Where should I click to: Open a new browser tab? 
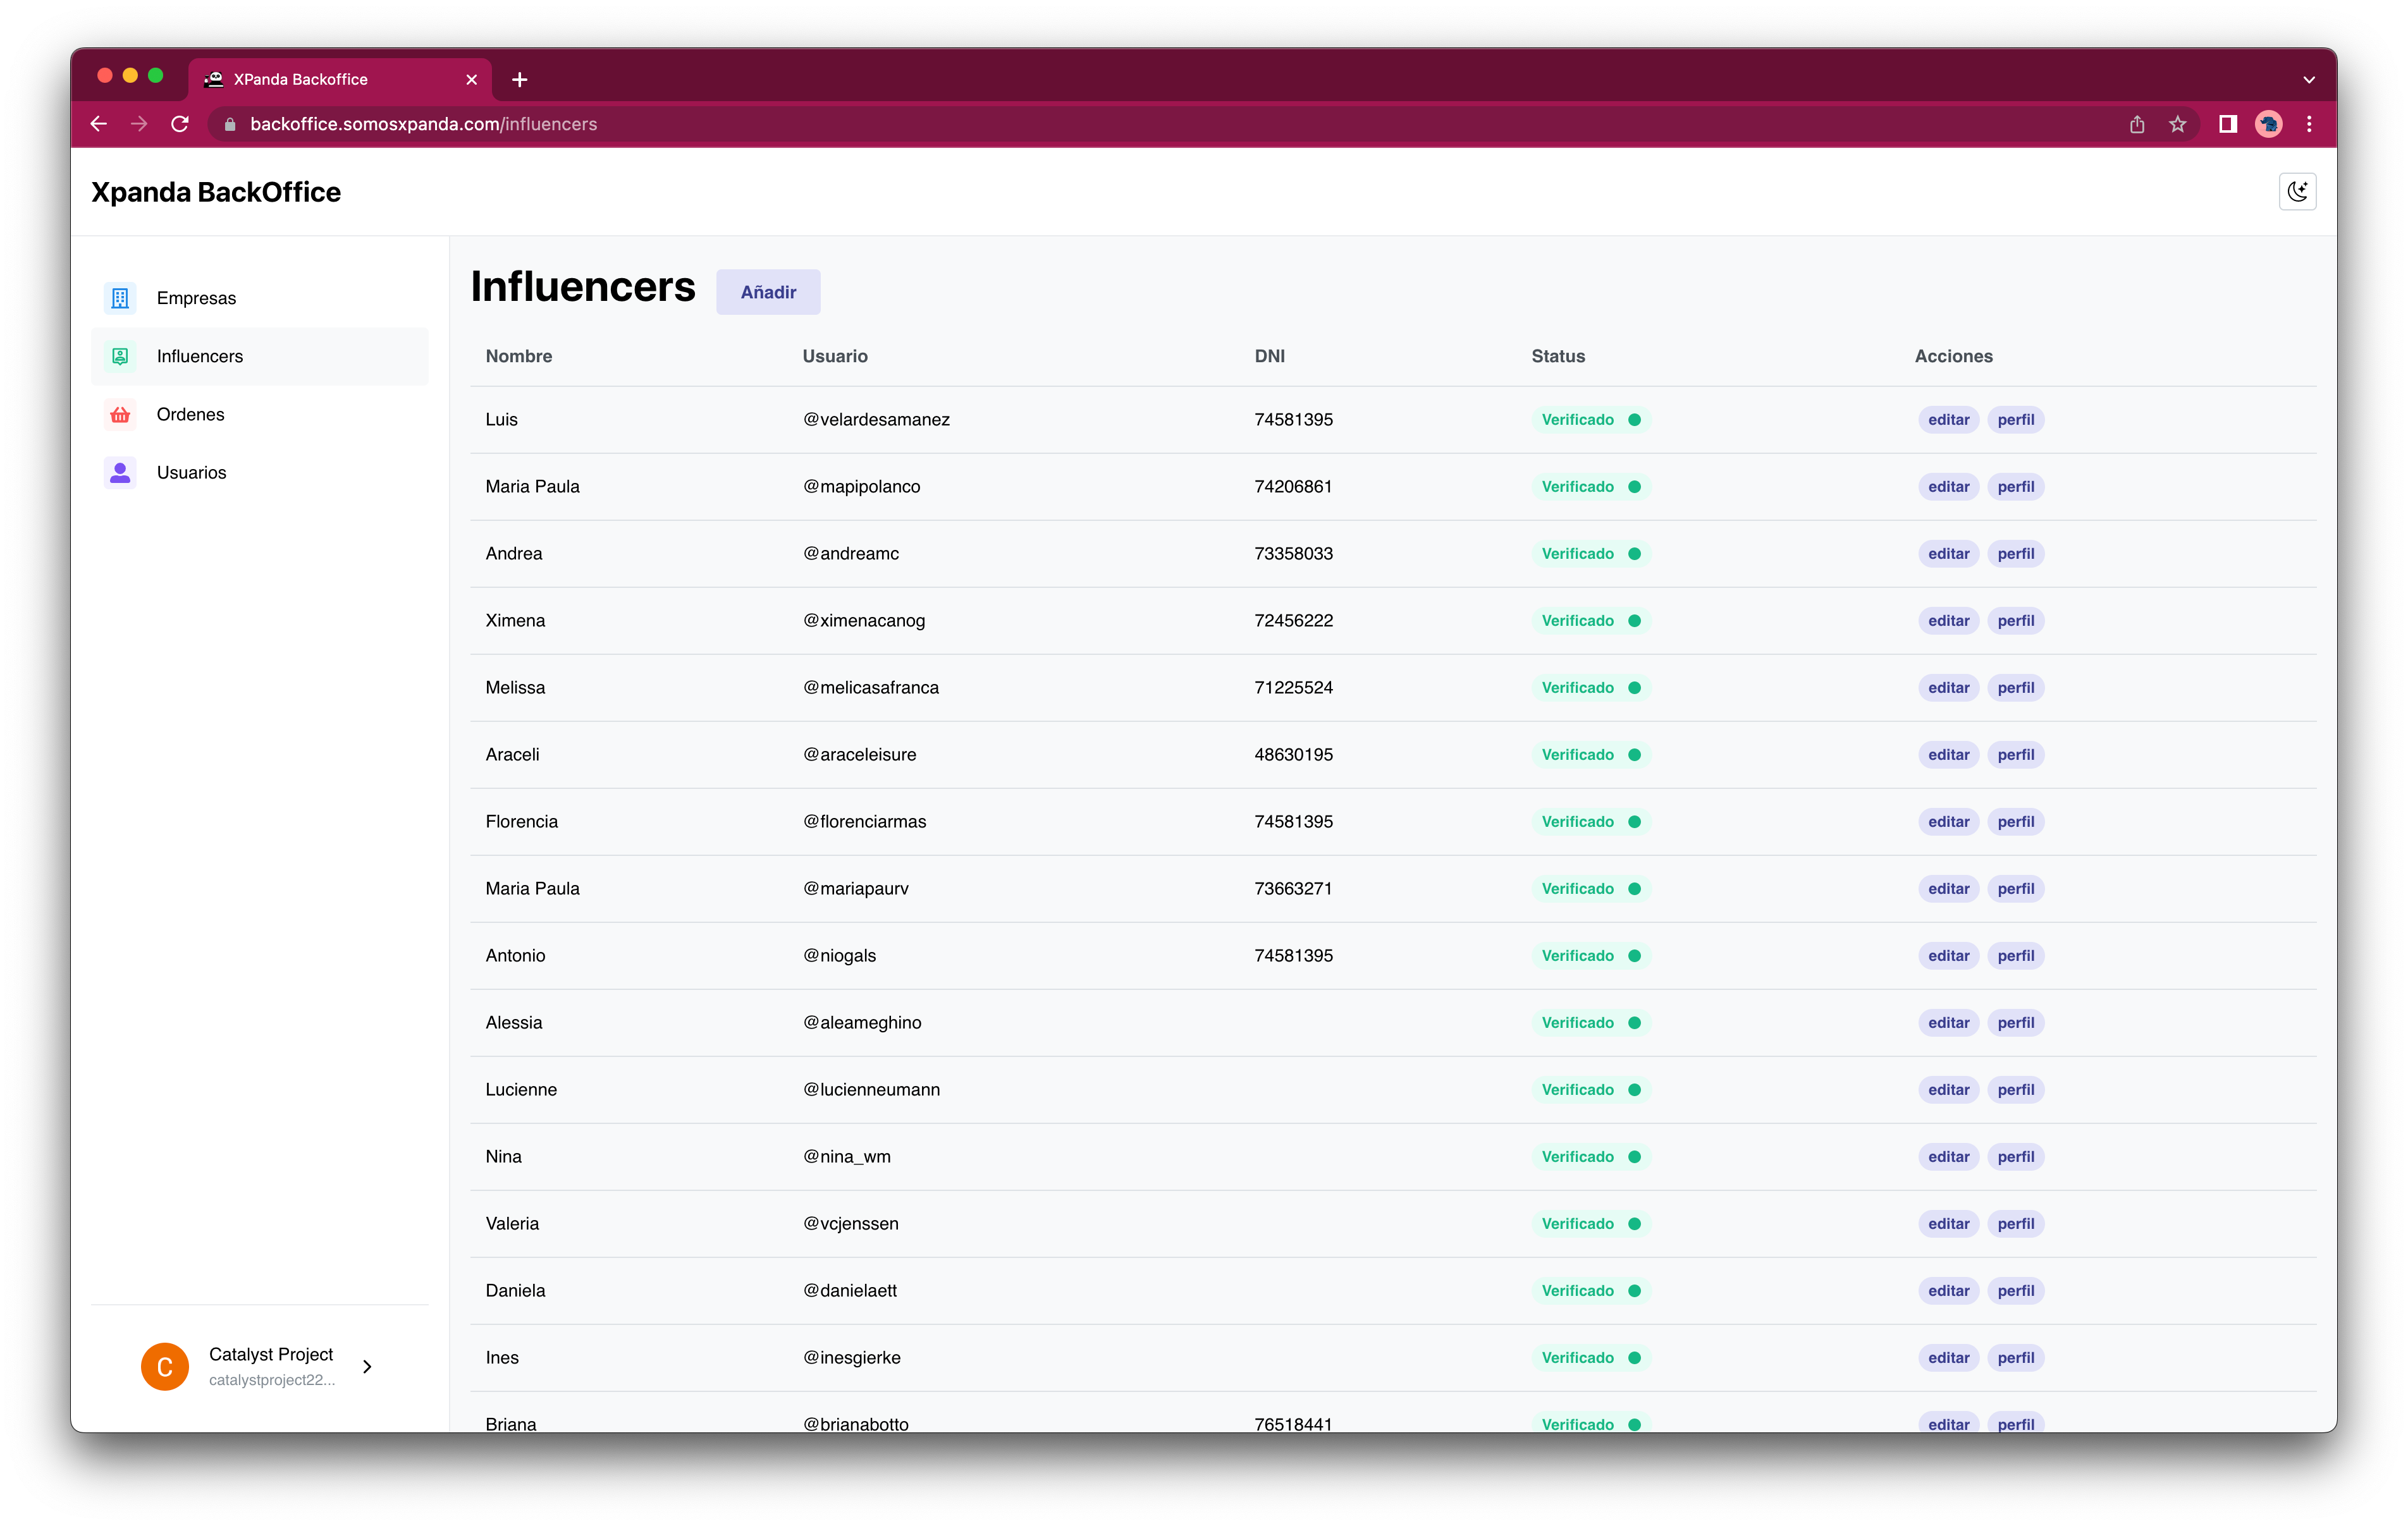[x=519, y=79]
